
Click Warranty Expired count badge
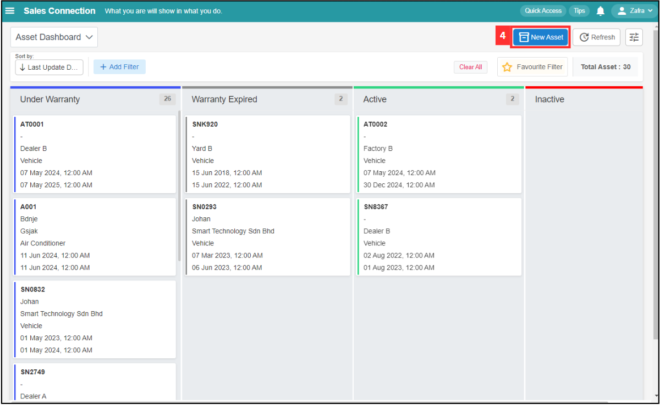[x=341, y=99]
